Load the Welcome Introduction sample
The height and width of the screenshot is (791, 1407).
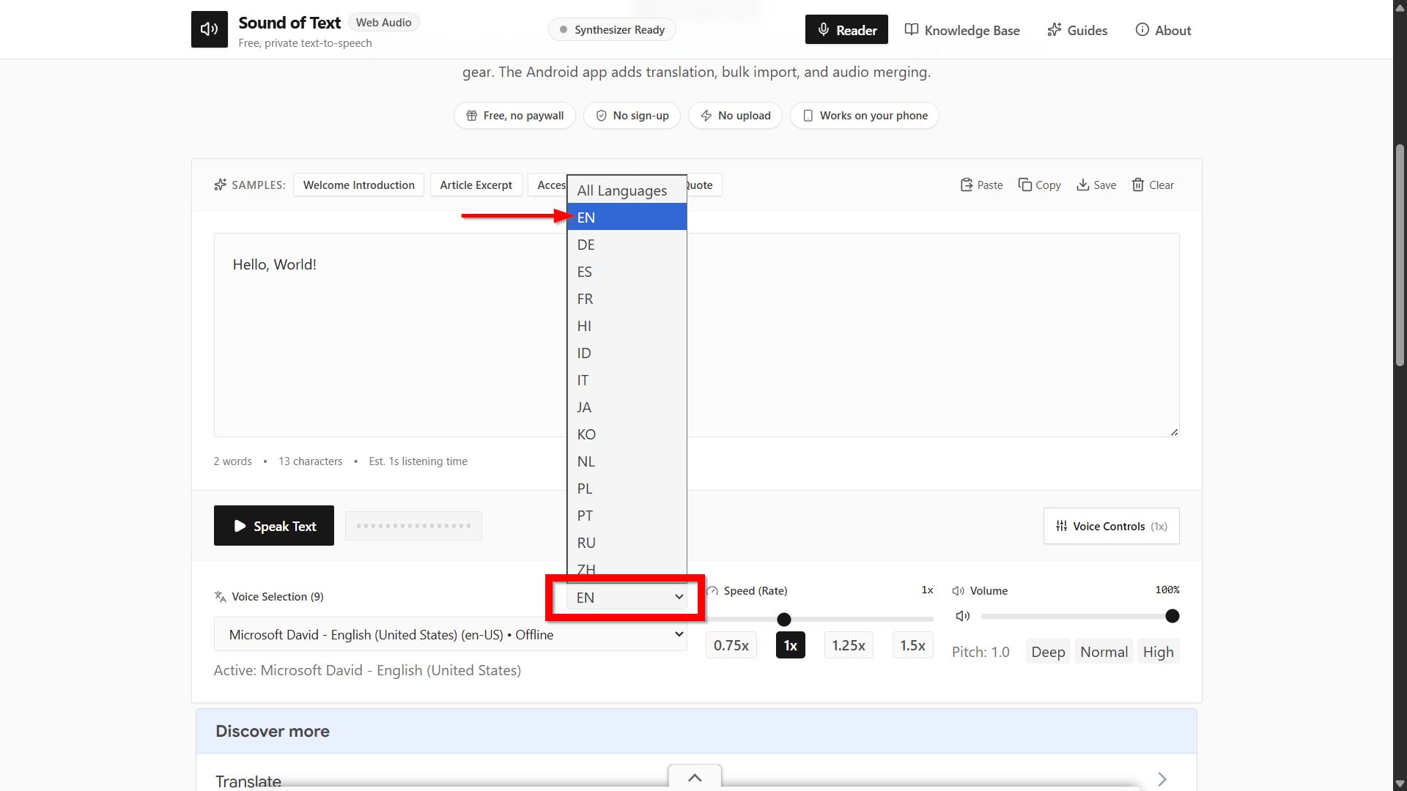pos(359,185)
